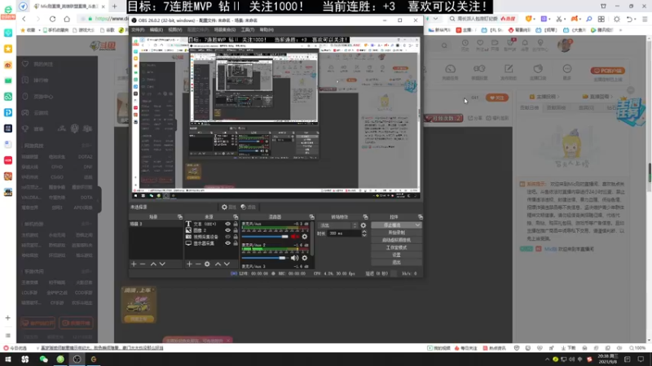This screenshot has width=652, height=366.
Task: Select the scene 3 item in scenes list
Action: click(x=156, y=224)
